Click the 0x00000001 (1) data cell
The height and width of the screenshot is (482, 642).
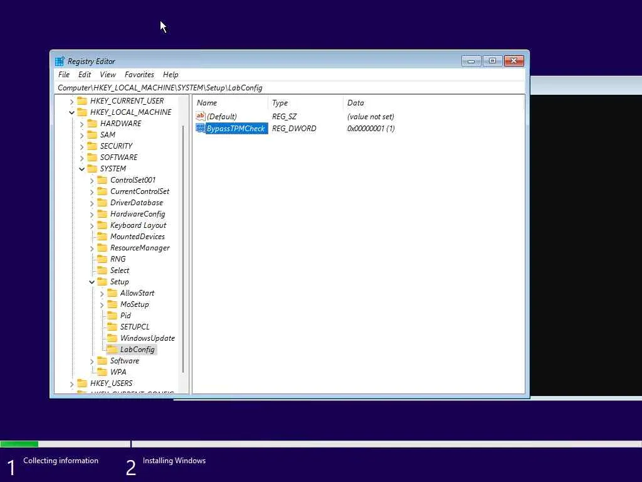371,128
